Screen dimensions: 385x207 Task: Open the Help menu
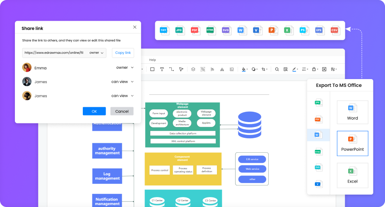click(x=152, y=60)
